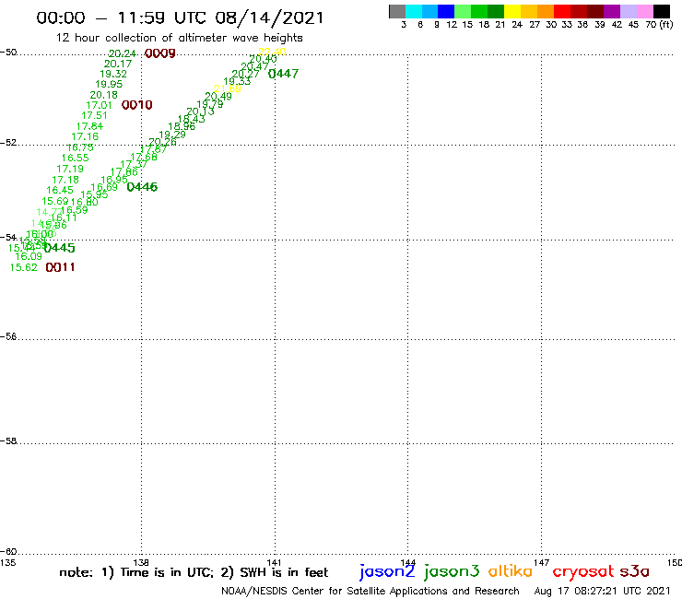This screenshot has width=682, height=599.
Task: Click the wave height value 15.69
Action: (55, 202)
